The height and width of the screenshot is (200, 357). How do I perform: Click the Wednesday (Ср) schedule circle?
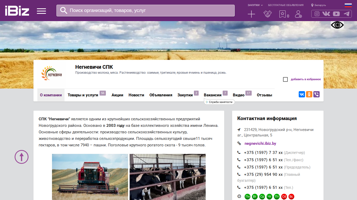[262, 197]
